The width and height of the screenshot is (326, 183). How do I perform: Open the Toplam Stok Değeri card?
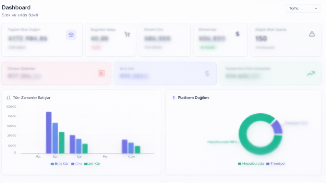[x=42, y=40]
